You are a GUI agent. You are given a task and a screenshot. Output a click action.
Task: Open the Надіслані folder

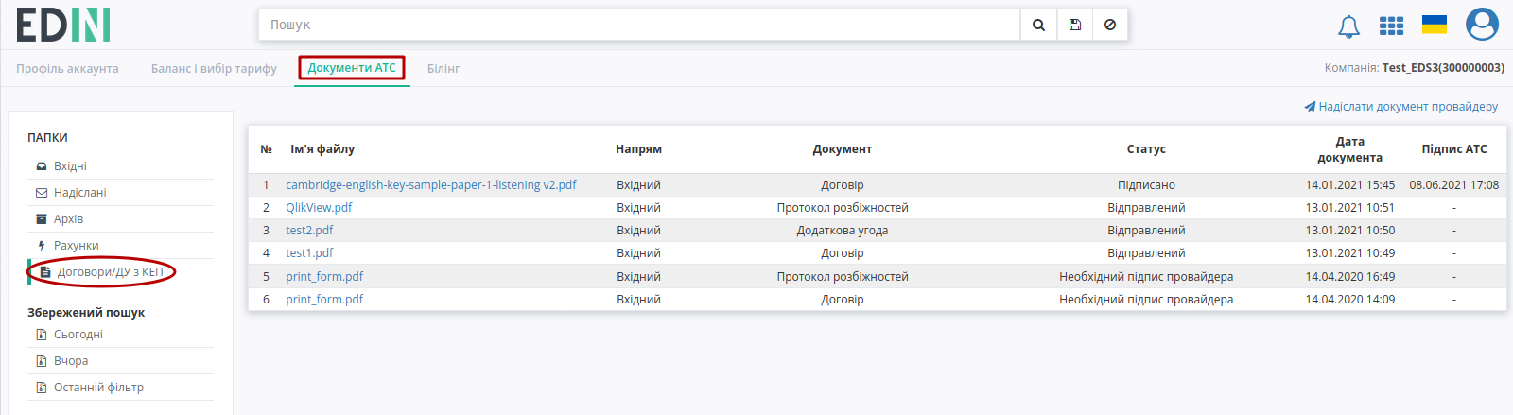[79, 193]
